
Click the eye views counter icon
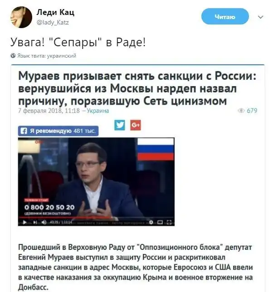click(x=241, y=111)
